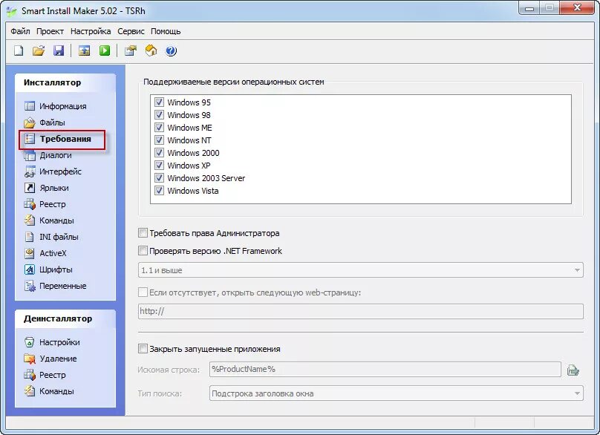The width and height of the screenshot is (600, 435).
Task: Uncheck Windows ME checkbox
Action: pos(159,128)
